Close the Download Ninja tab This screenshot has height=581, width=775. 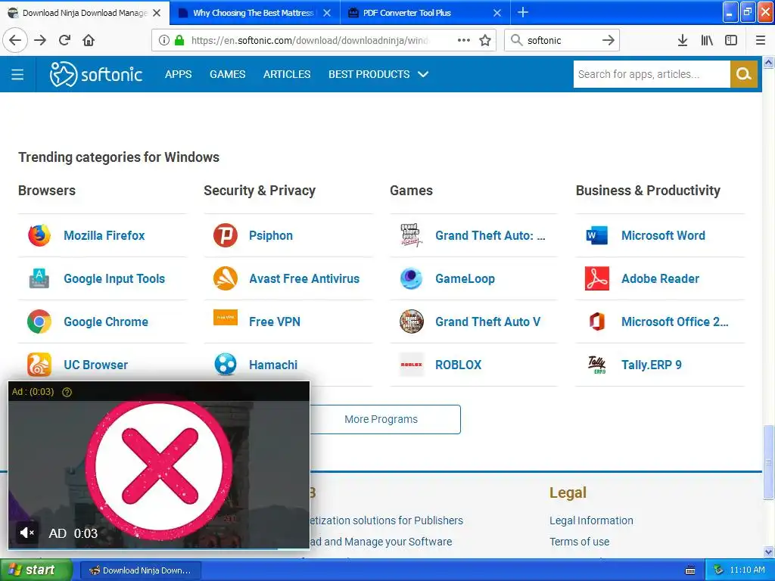(x=157, y=13)
